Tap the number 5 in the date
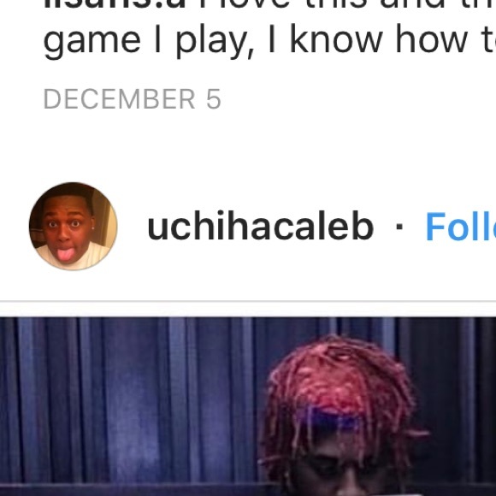Image resolution: width=496 pixels, height=496 pixels. click(214, 99)
